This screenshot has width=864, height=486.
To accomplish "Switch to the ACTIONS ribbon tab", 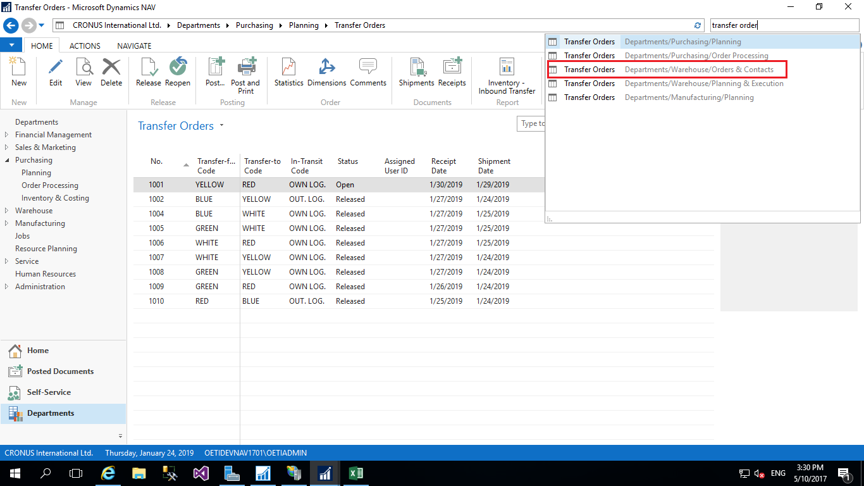I will [85, 46].
